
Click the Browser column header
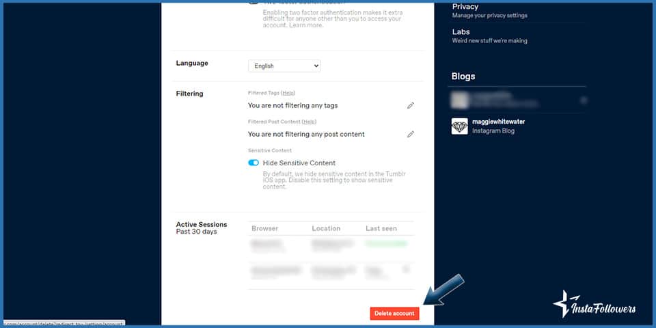click(x=264, y=228)
